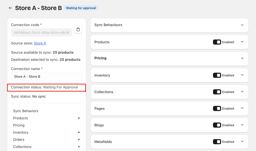Switch off the Pages sync toggle
The image size is (256, 151).
tap(217, 109)
